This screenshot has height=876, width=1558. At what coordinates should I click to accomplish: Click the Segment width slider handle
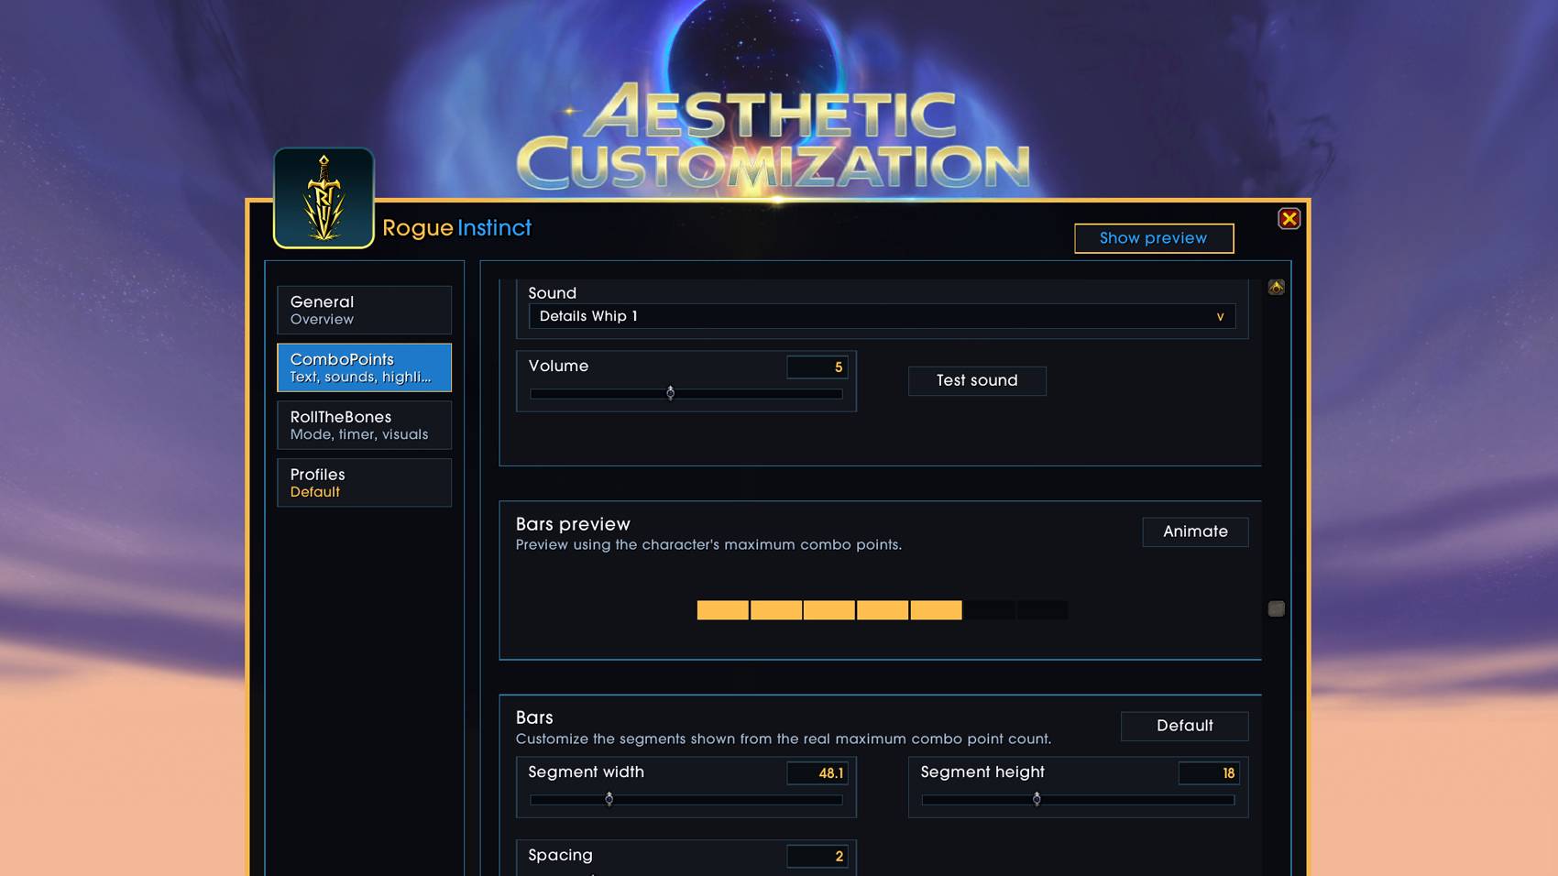coord(609,799)
